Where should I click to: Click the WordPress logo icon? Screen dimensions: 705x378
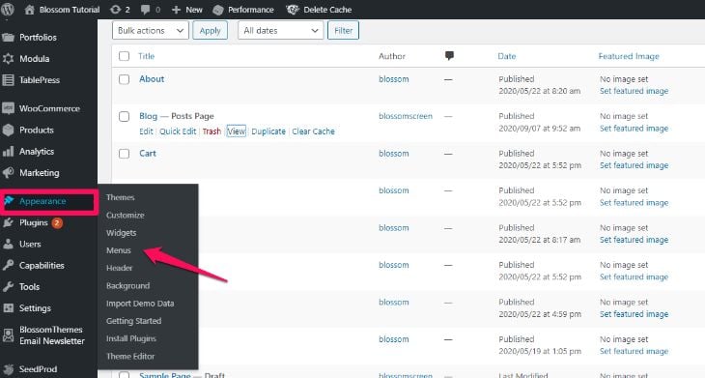coord(7,10)
